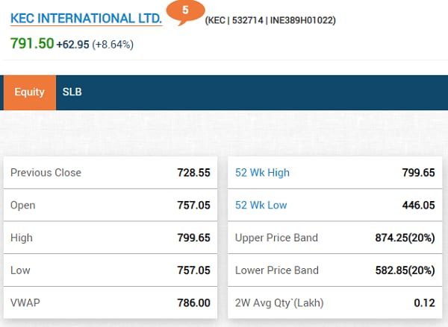448x327 pixels.
Task: Click the VWAP value 786.00
Action: point(193,302)
